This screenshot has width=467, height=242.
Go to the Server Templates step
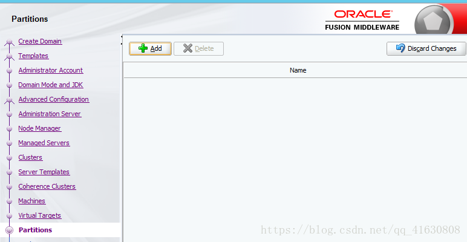(x=44, y=172)
